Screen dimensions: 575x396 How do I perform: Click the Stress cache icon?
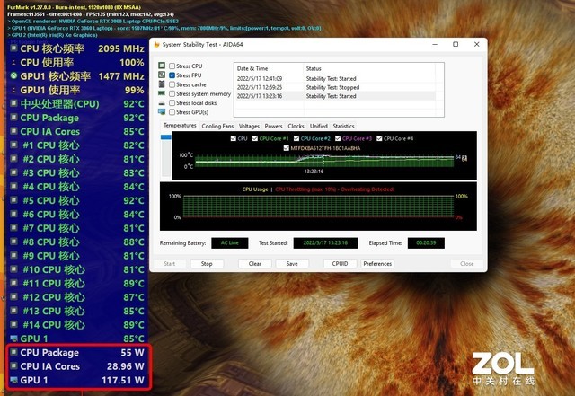[162, 84]
